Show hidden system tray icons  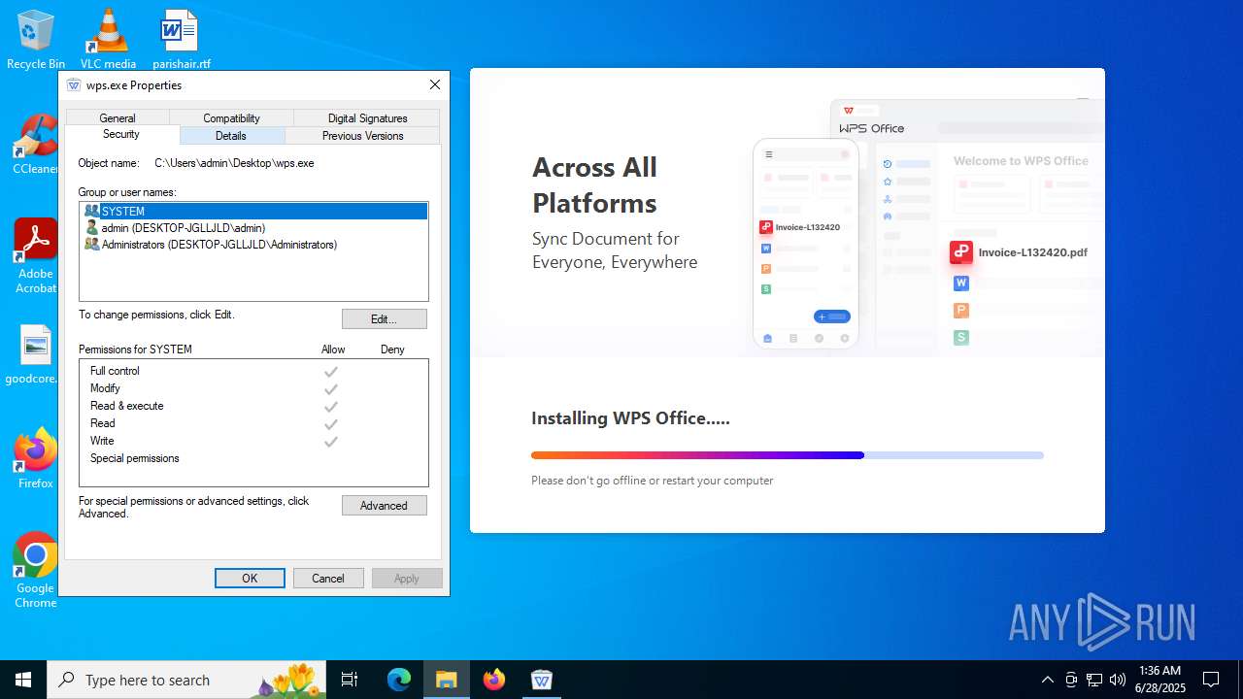[1047, 680]
